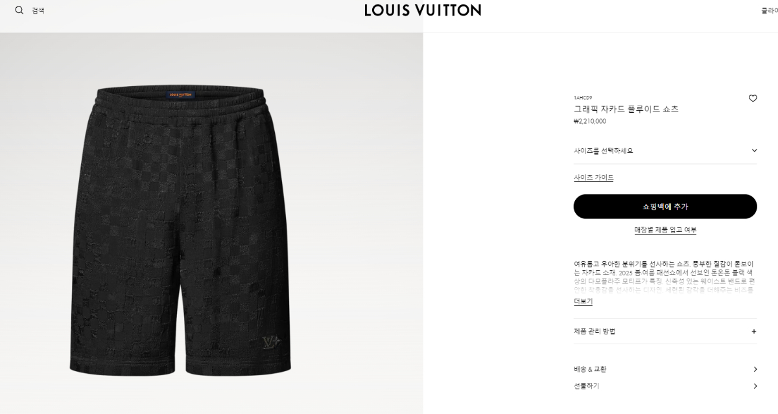Screen dimensions: 778x414
Task: Expand description with 더보기 link
Action: pos(583,301)
